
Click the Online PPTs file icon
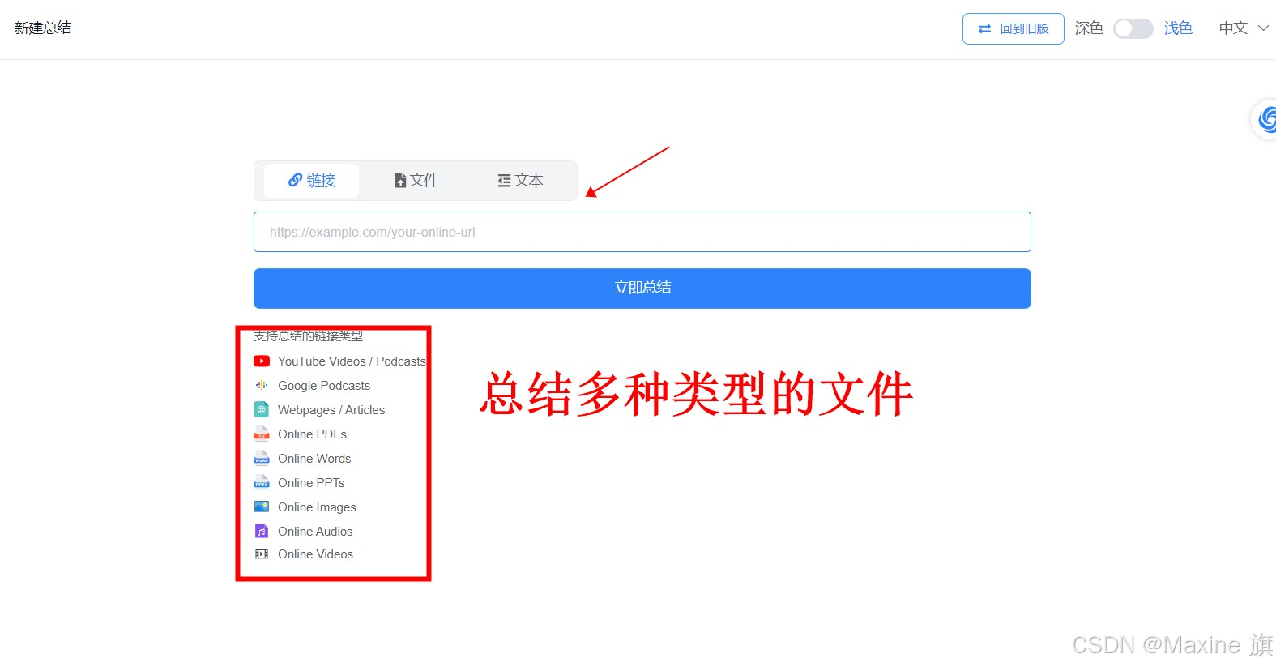(262, 483)
